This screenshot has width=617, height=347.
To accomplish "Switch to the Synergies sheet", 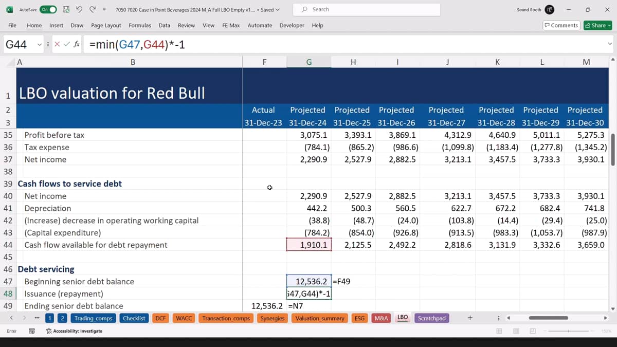I will tap(273, 318).
